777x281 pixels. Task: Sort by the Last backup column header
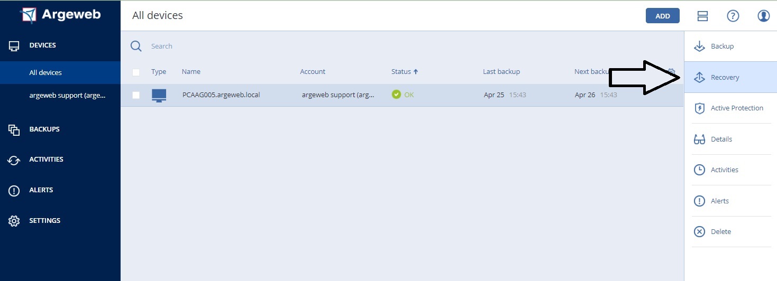coord(501,72)
